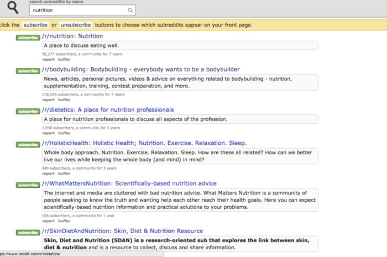The width and height of the screenshot is (387, 257).
Task: Click buffer under /r/WhatMattersNutrition
Action: tap(64, 221)
